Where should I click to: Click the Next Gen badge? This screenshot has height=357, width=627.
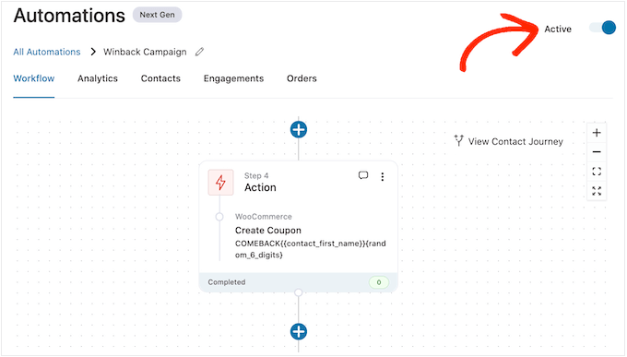click(157, 15)
